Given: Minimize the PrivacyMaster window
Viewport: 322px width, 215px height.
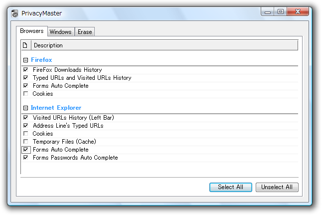Looking at the screenshot, I should click(x=268, y=12).
